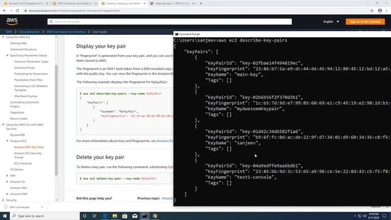Open Prompting for Parameters in sidebar
This screenshot has width=391, height=220.
tap(31, 74)
